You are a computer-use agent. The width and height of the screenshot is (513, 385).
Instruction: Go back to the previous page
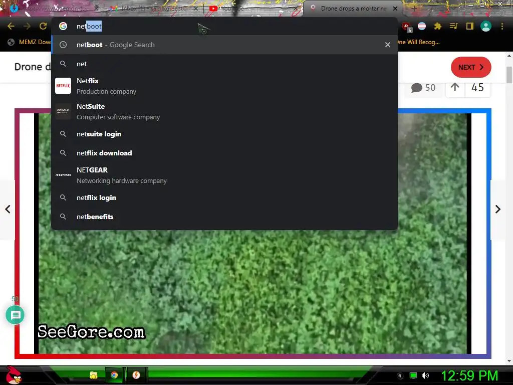click(x=11, y=26)
